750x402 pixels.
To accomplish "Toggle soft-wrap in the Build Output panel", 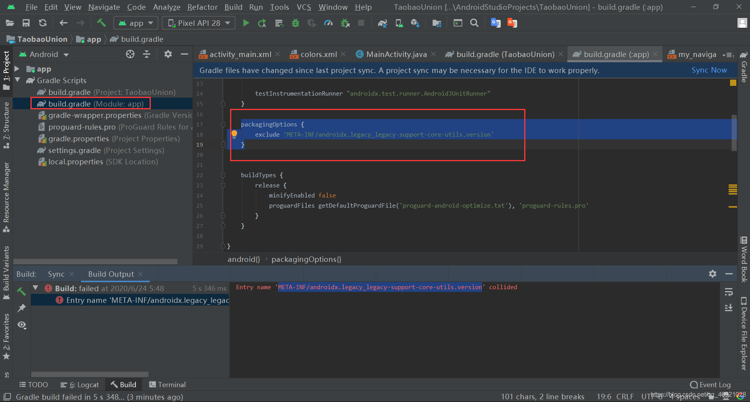I will pyautogui.click(x=729, y=292).
